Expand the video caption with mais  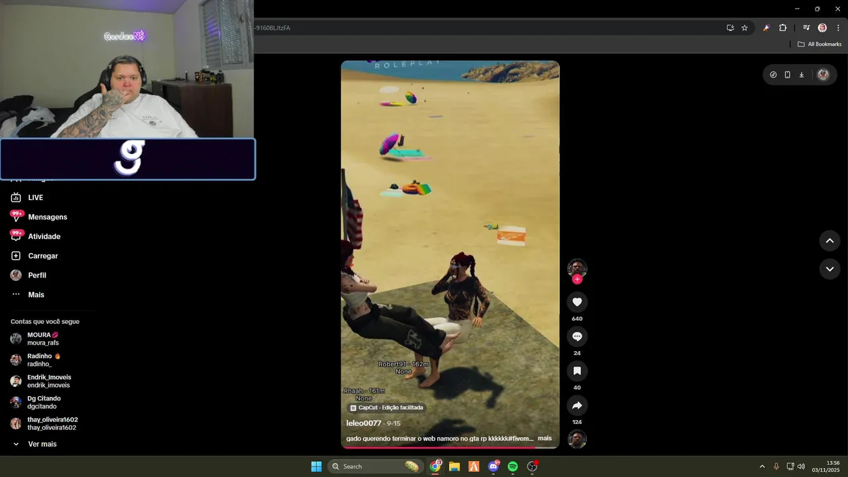tap(545, 439)
